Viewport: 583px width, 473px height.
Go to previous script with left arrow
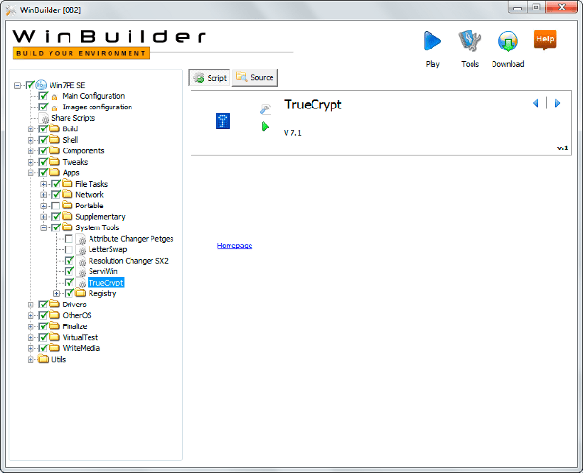[x=535, y=103]
